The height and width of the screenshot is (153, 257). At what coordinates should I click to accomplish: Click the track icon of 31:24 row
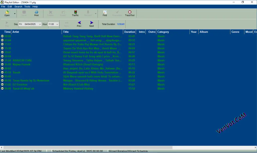coord(2,60)
